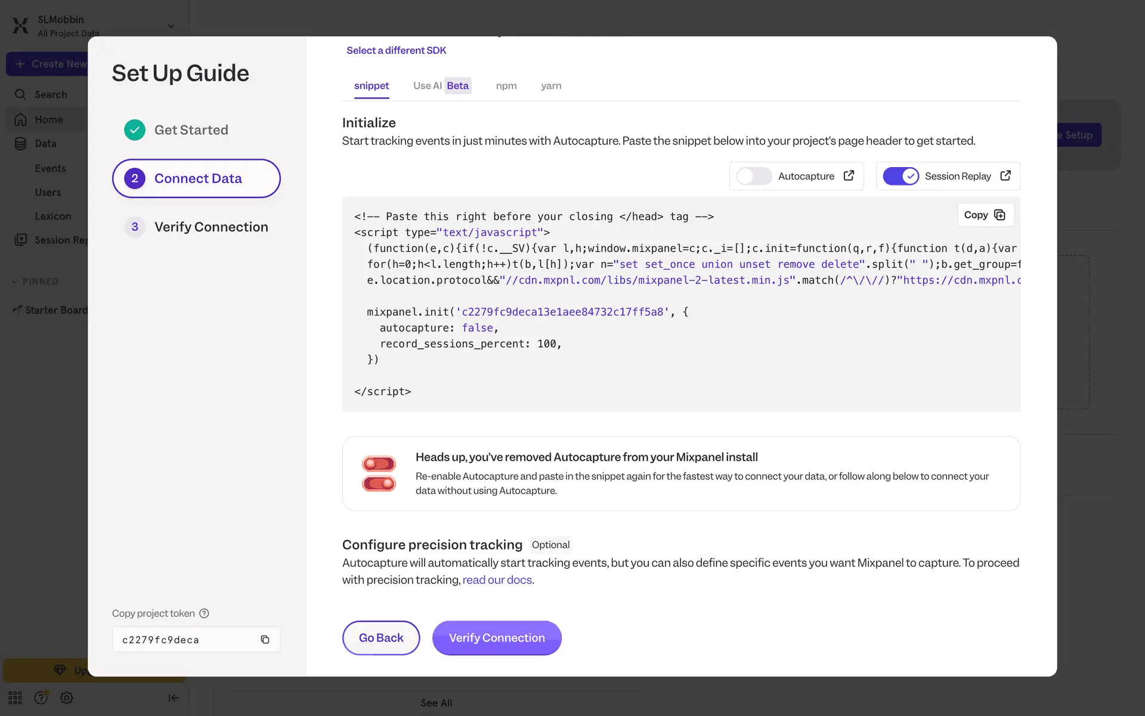Screen dimensions: 1145x716
Task: Disable the Session Replay toggle
Action: coord(900,176)
